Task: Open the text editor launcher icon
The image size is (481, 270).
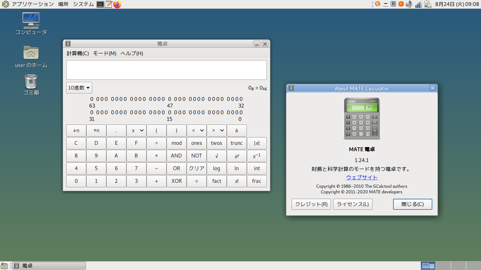Action: [109, 4]
